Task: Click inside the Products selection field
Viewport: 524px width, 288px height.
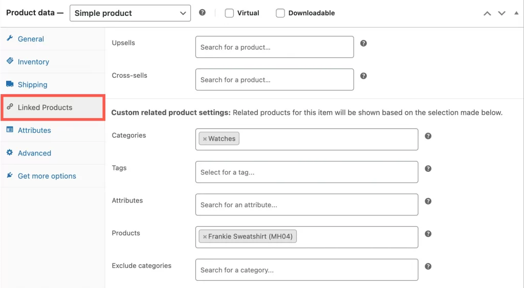Action: 307,237
